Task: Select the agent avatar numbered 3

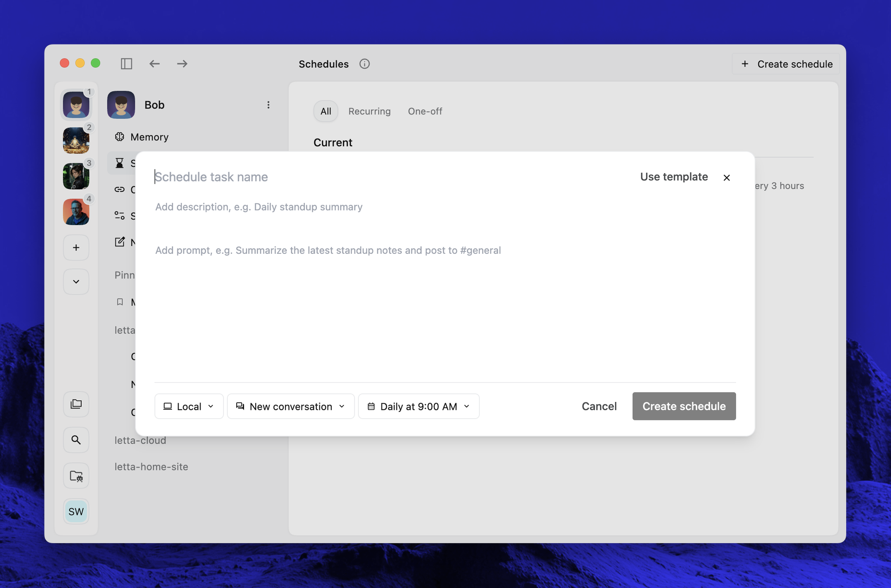Action: pyautogui.click(x=76, y=176)
